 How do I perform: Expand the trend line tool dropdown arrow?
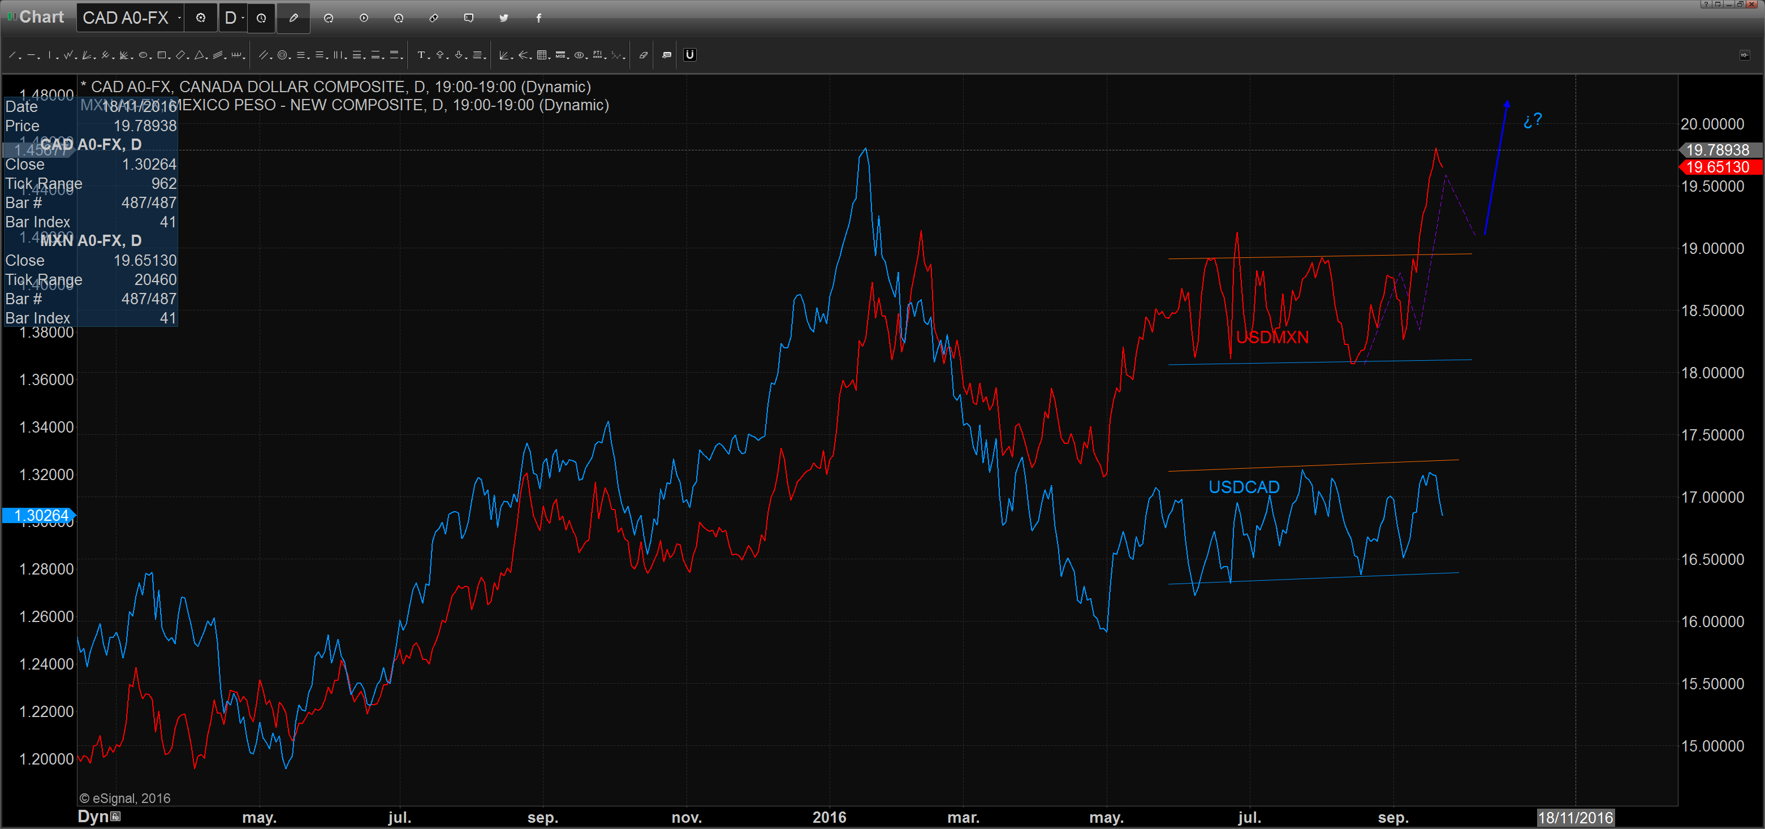[x=20, y=58]
